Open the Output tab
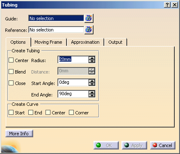The height and width of the screenshot is (154, 180). [115, 42]
